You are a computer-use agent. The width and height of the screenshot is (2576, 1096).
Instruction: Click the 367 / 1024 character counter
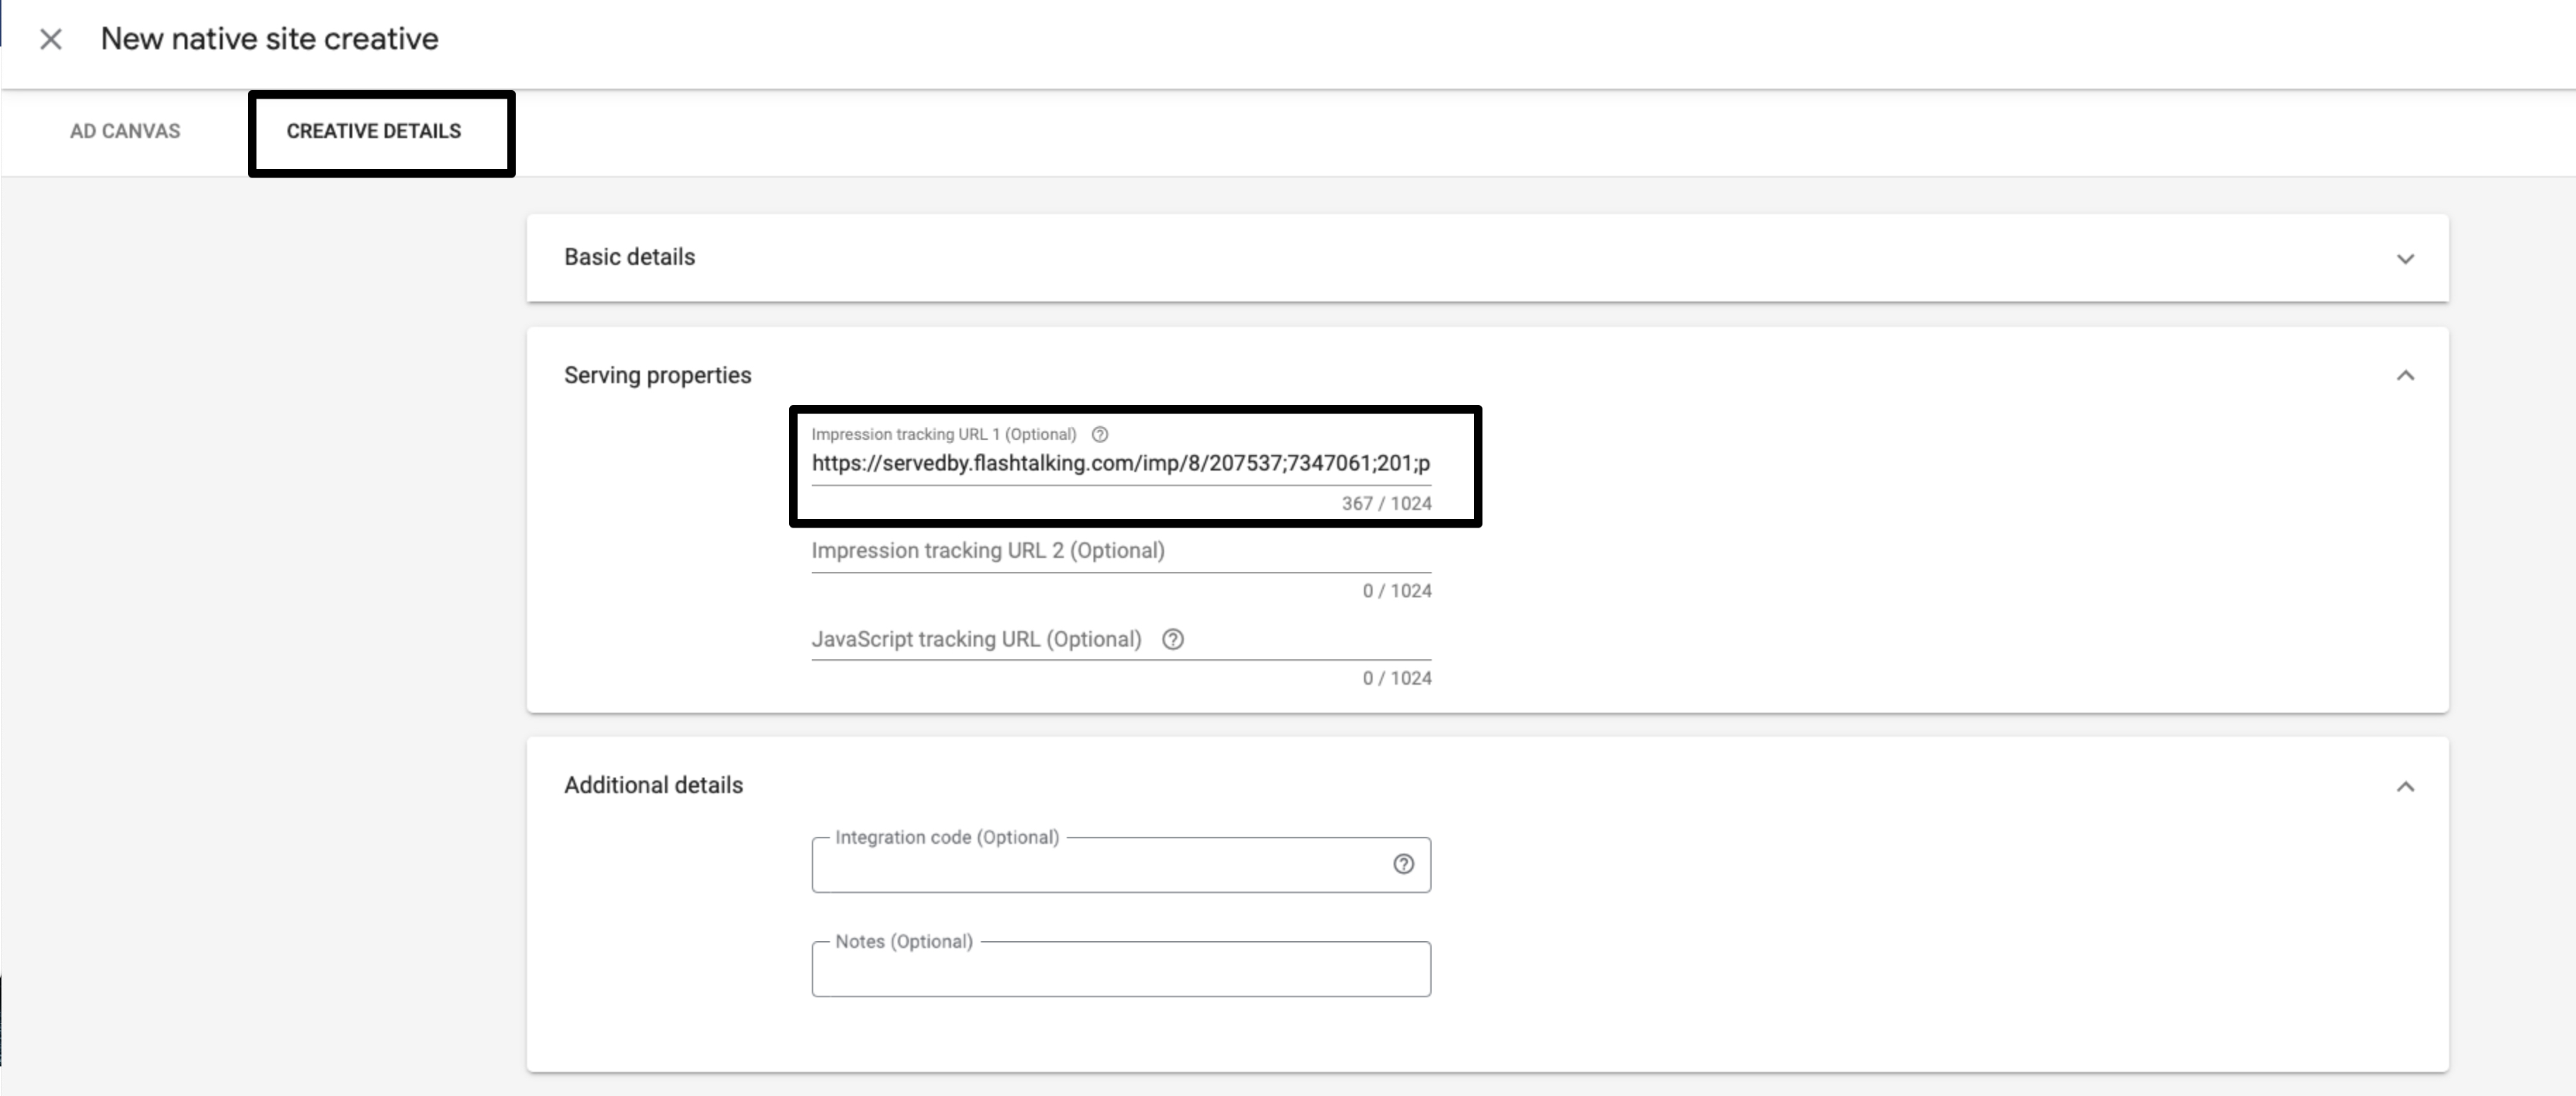(1386, 503)
